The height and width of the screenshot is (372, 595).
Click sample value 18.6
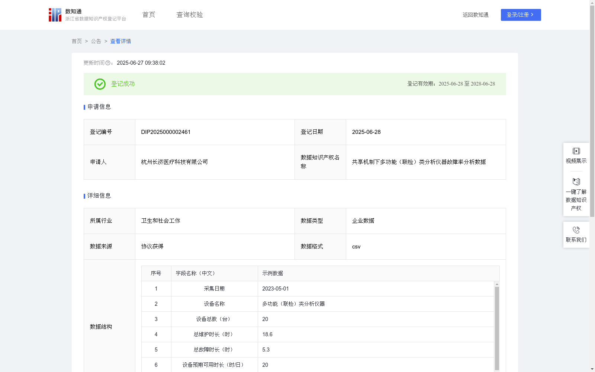click(267, 334)
